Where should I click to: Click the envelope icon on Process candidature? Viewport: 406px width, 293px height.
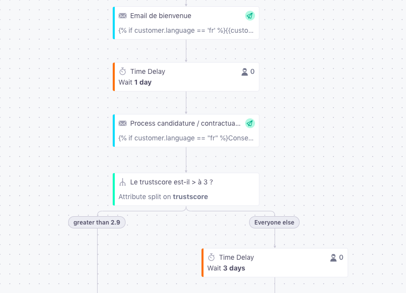coord(123,123)
